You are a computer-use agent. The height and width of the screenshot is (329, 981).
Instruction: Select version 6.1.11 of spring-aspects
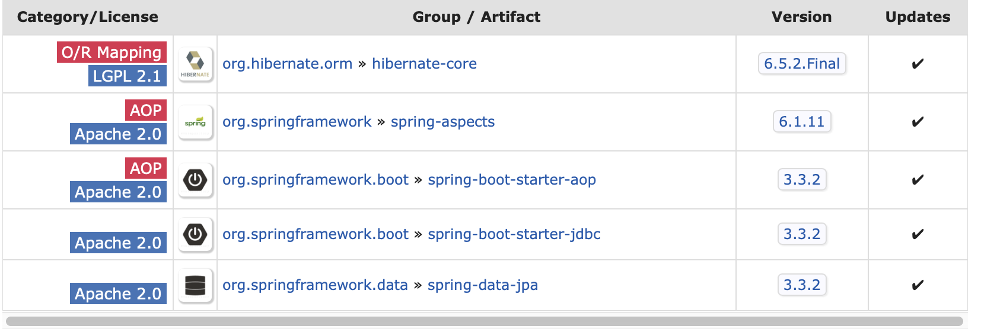(x=802, y=122)
